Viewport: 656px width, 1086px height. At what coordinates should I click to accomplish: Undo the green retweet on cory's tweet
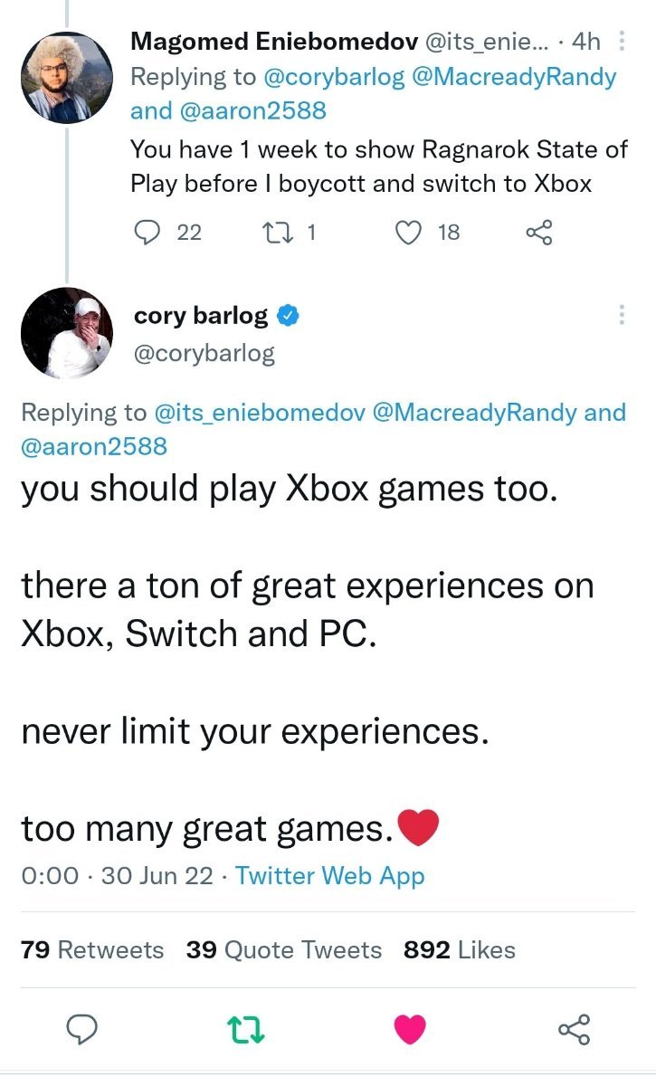[247, 1029]
